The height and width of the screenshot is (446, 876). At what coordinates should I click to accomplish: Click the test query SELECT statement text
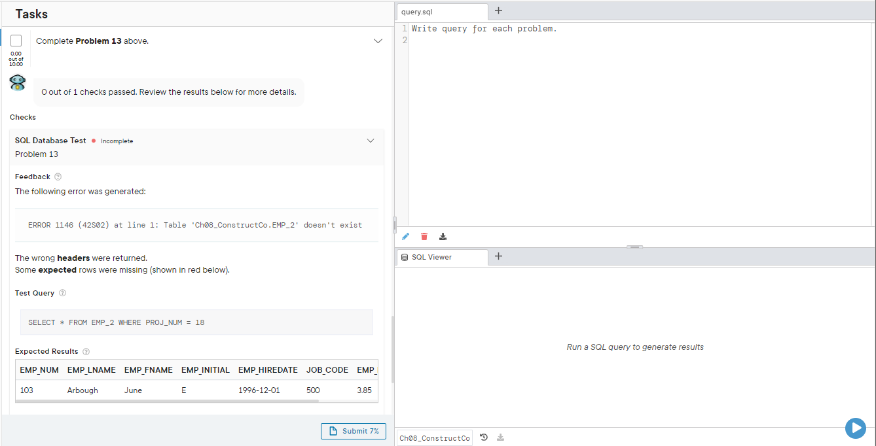(117, 322)
